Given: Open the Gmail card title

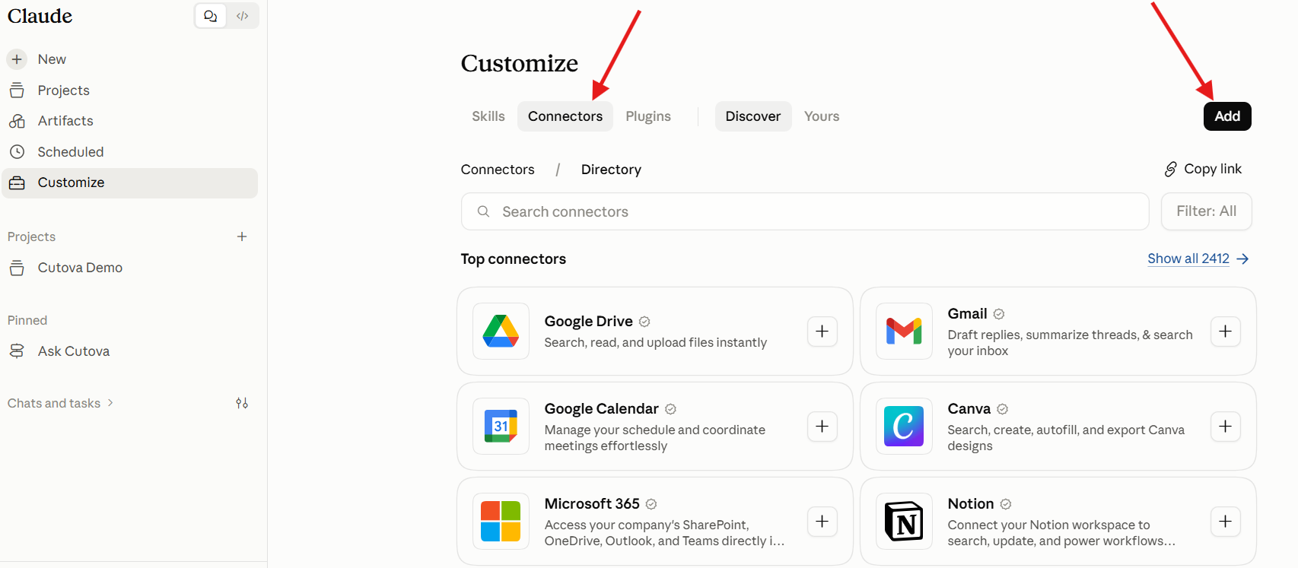Looking at the screenshot, I should (967, 314).
